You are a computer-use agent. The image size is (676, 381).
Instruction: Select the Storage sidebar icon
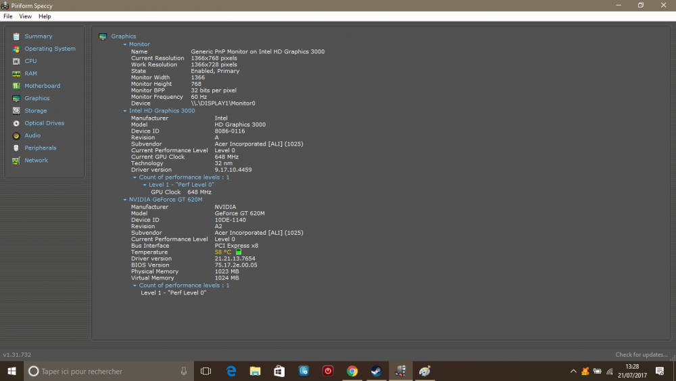pos(16,111)
